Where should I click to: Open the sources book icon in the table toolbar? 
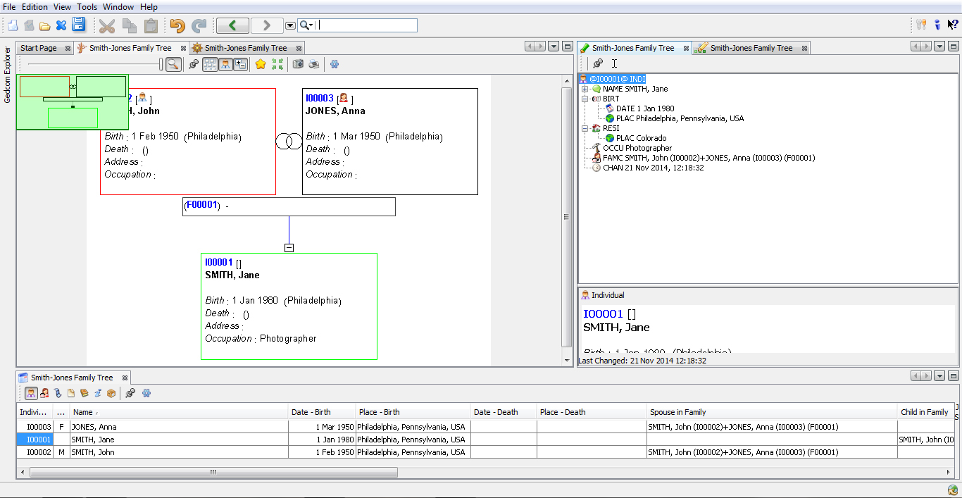(85, 393)
